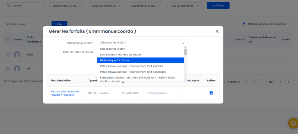The width and height of the screenshot is (298, 134).
Task: Toggle the select-all checkbox in header
Action: [8, 40]
